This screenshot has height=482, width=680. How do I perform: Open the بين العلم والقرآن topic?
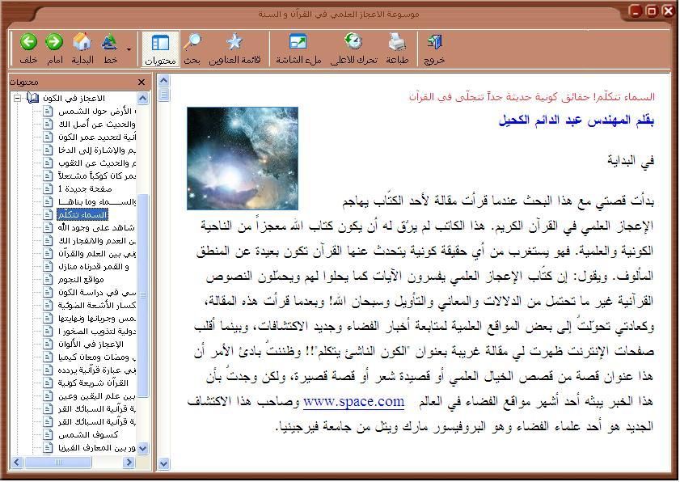click(x=97, y=253)
